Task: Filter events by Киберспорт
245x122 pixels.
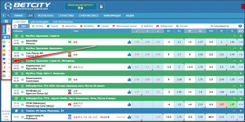Action: point(165,26)
